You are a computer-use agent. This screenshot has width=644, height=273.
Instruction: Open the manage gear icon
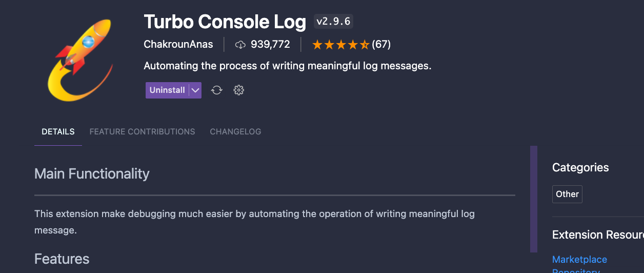pos(238,90)
